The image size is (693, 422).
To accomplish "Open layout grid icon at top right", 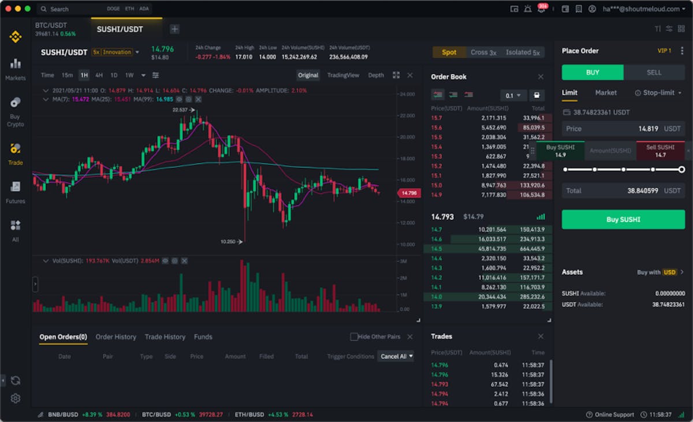I will click(x=682, y=29).
